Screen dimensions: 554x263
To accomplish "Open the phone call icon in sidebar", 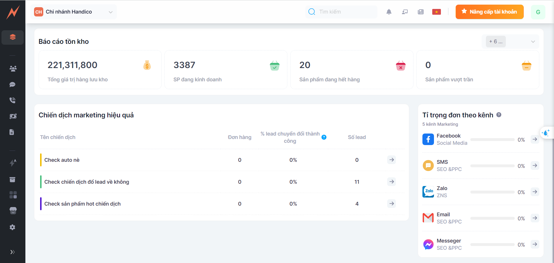I will pos(12,100).
